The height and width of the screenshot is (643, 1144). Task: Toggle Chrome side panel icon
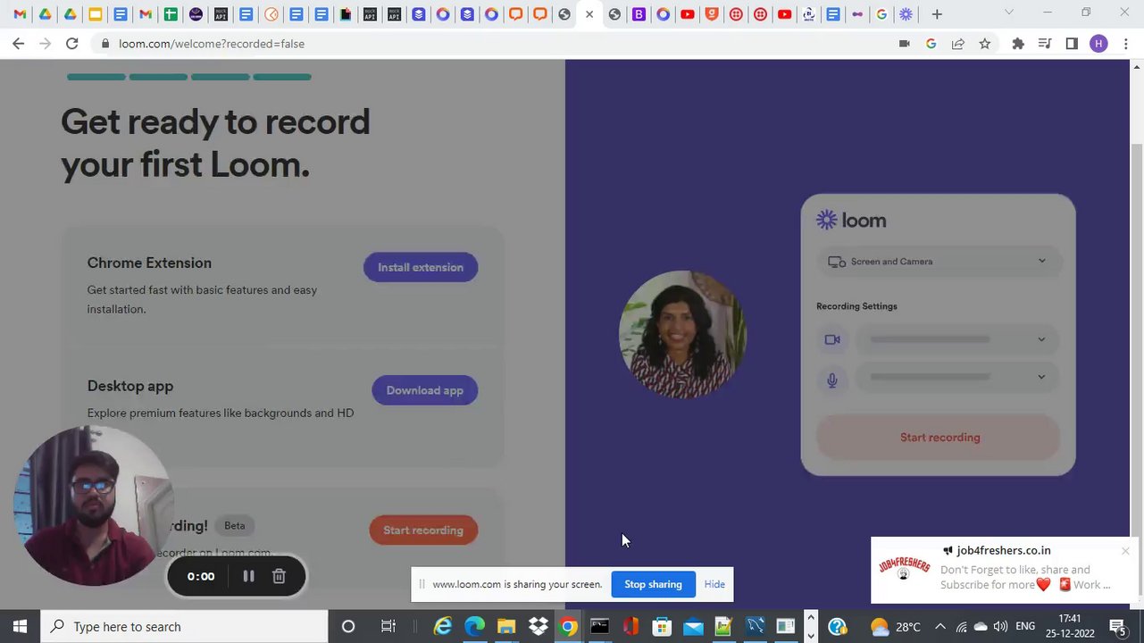point(1072,44)
